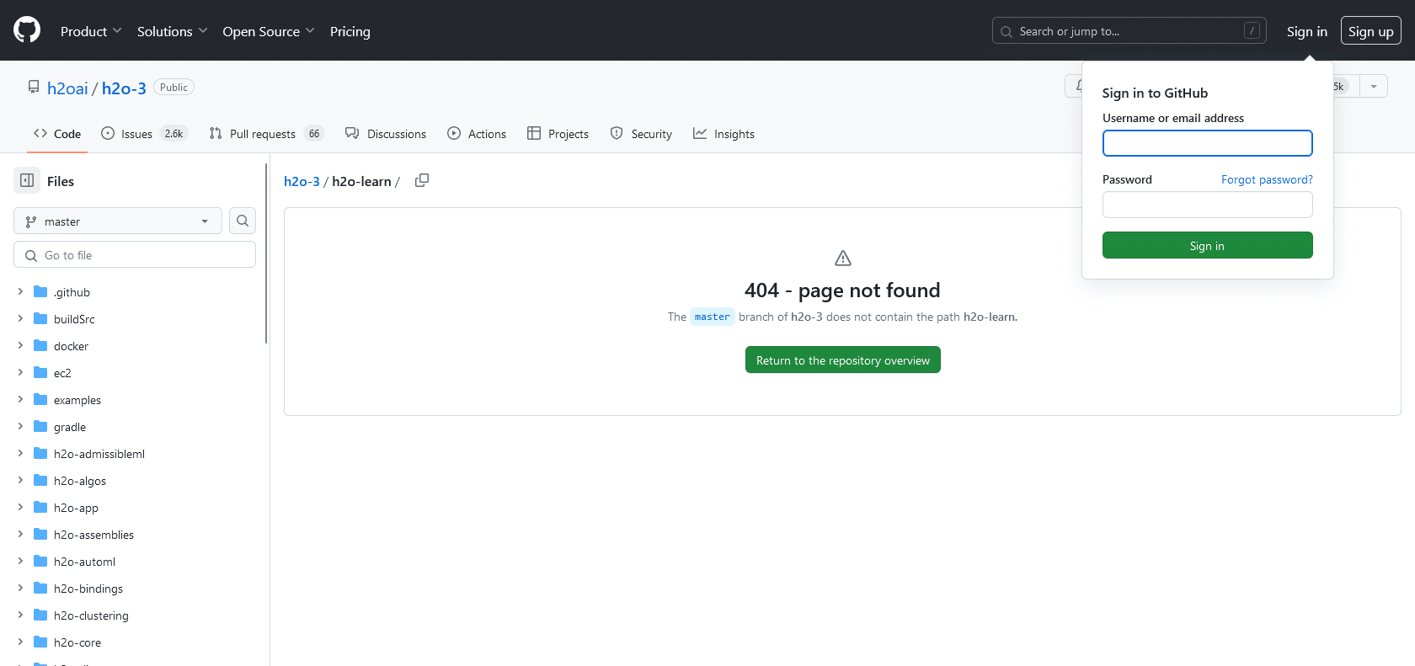The image size is (1415, 666).
Task: Focus the Username or email address field
Action: (x=1208, y=143)
